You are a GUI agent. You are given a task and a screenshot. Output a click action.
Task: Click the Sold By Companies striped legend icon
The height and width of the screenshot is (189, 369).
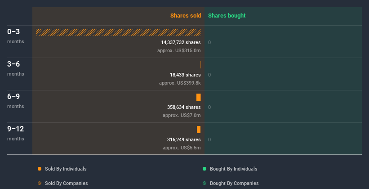click(40, 183)
